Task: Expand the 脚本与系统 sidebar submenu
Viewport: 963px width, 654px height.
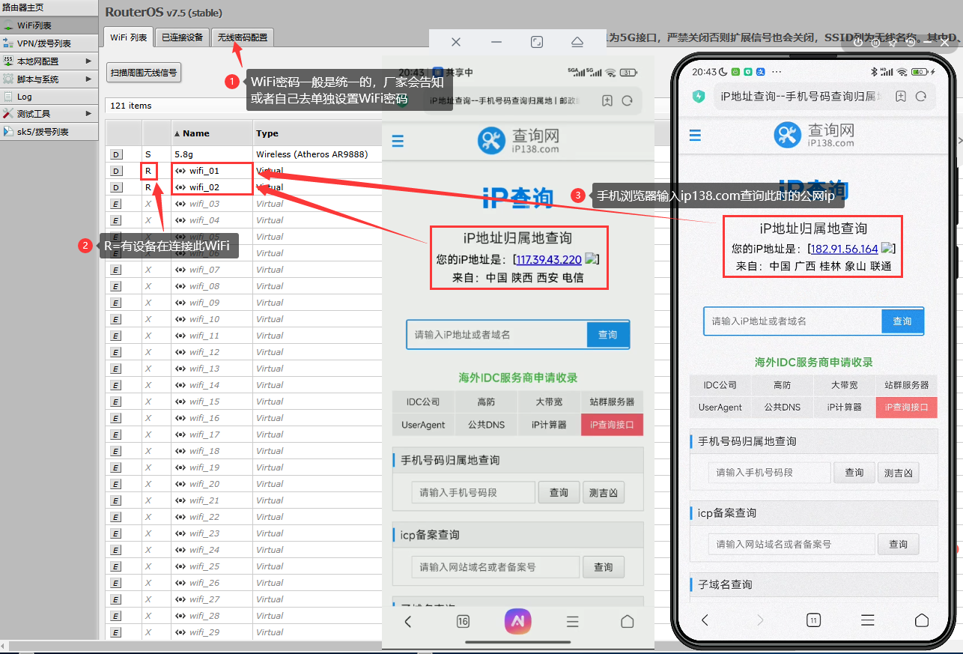Action: tap(49, 79)
